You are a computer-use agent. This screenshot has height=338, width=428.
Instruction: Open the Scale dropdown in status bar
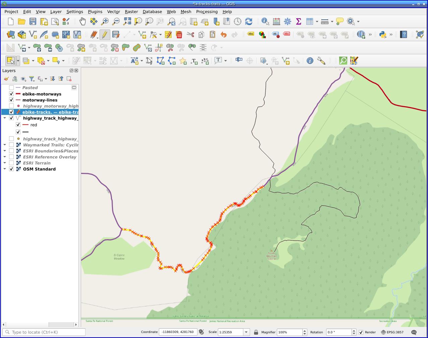tap(246, 332)
